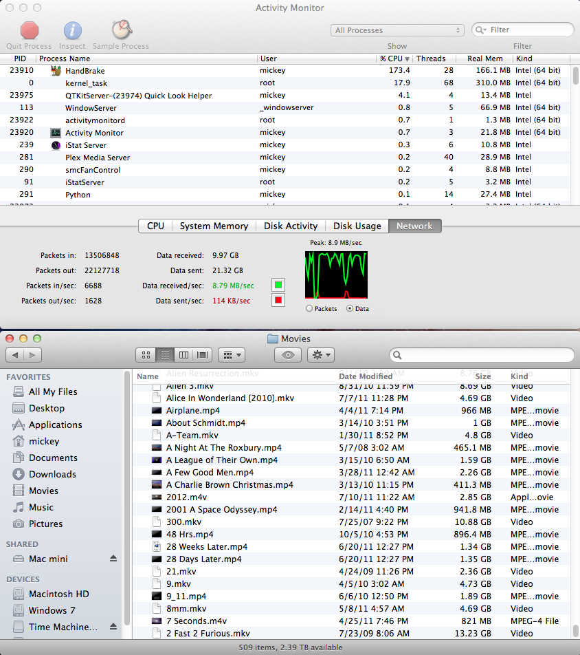
Task: Click the Inspect info icon
Action: 73,30
